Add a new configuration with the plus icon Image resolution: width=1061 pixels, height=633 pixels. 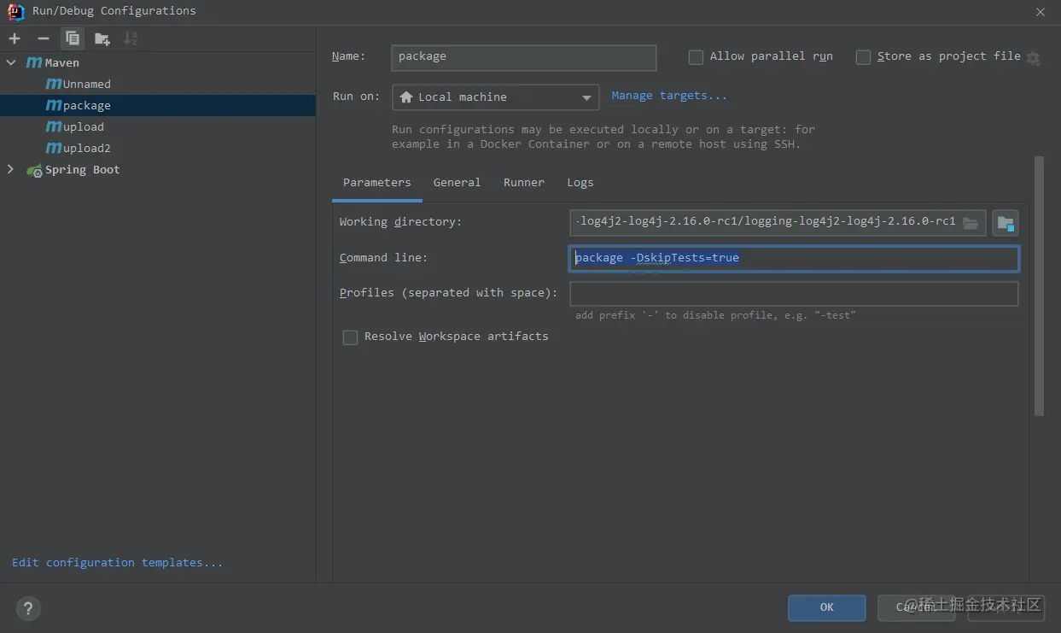pyautogui.click(x=15, y=38)
